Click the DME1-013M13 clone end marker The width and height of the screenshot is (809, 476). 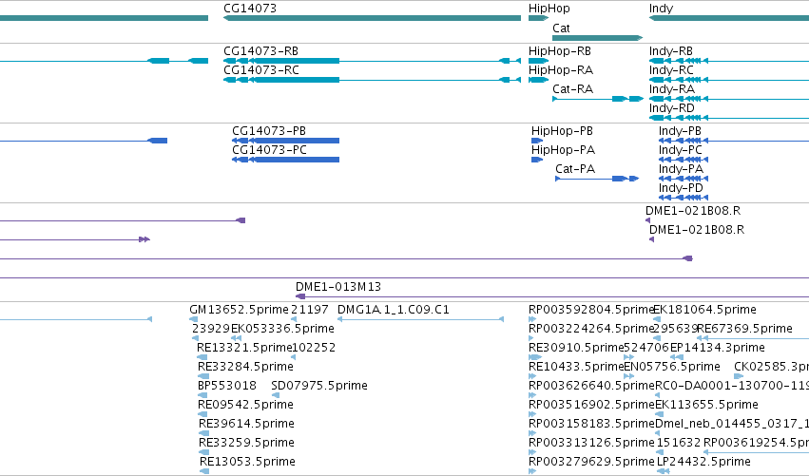pyautogui.click(x=300, y=296)
